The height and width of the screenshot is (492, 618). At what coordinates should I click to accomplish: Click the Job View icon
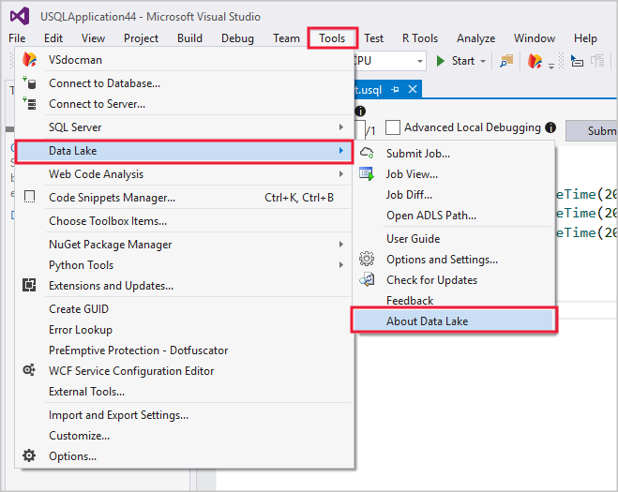(367, 173)
